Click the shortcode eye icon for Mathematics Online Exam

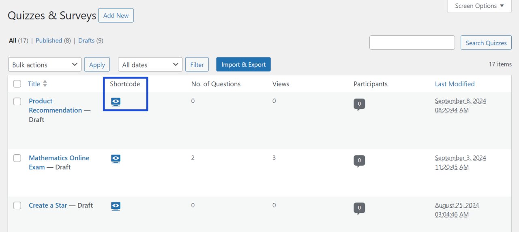pyautogui.click(x=116, y=159)
